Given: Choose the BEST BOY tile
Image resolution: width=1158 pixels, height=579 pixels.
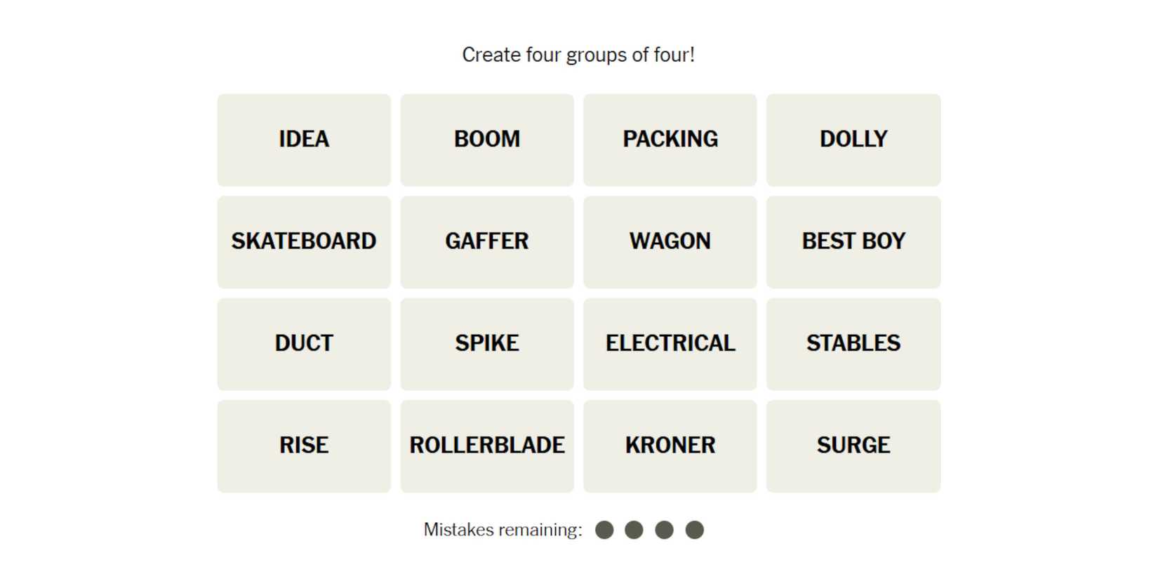Looking at the screenshot, I should (853, 241).
